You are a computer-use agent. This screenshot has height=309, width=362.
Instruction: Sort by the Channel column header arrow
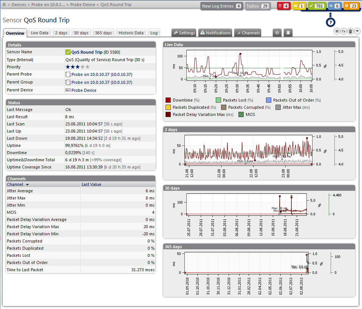(27, 185)
